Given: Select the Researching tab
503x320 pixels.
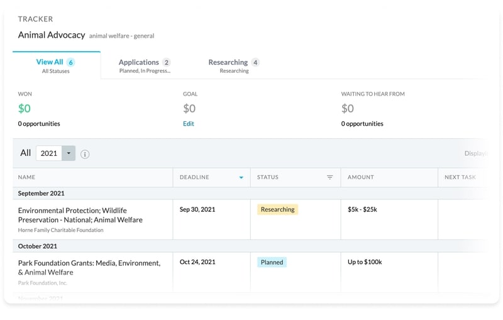Looking at the screenshot, I should (234, 65).
